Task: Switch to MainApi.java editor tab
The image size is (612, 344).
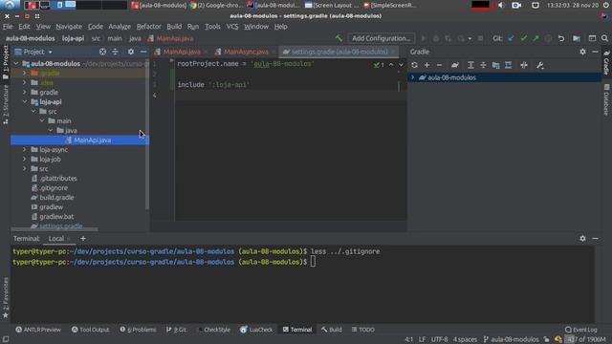Action: point(182,52)
